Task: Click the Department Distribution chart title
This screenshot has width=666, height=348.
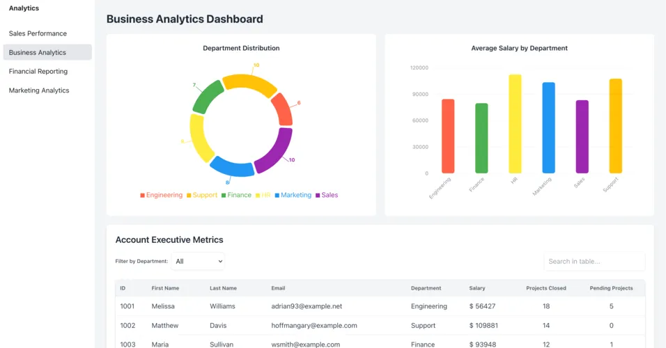Action: pyautogui.click(x=241, y=49)
